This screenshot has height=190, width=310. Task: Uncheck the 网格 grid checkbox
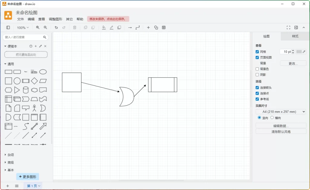point(257,52)
